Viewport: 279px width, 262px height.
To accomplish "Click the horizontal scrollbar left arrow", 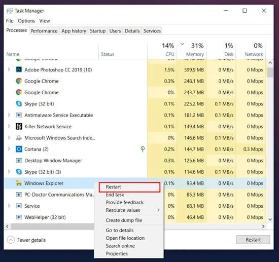I will click(x=7, y=226).
